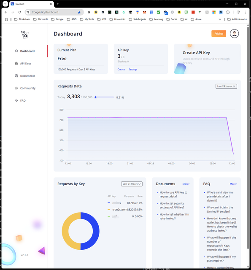Open the All Bookmarks folder
Image resolution: width=251 pixels, height=270 pixels.
[x=237, y=19]
